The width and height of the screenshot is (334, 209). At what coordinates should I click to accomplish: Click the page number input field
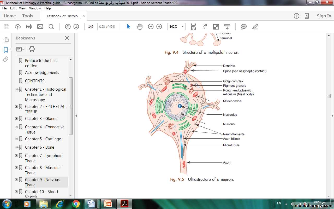point(91,27)
